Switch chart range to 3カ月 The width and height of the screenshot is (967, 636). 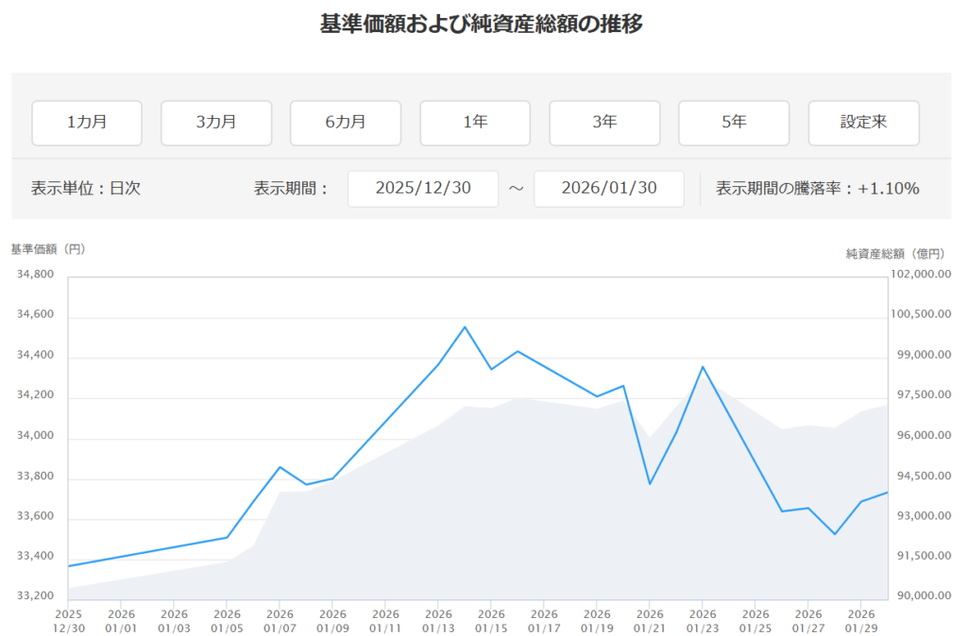click(216, 123)
